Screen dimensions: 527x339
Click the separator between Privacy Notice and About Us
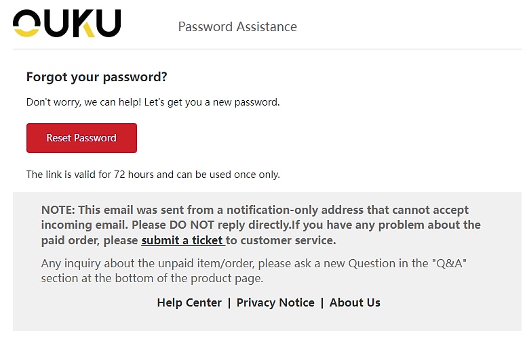click(x=322, y=302)
